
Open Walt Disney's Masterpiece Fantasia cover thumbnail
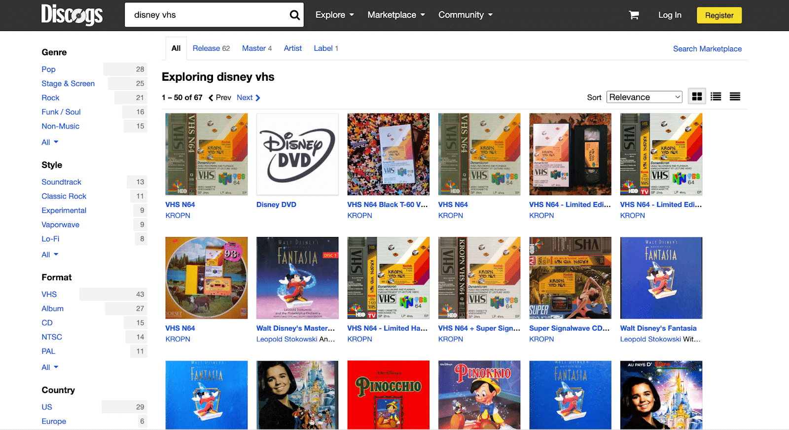tap(297, 278)
